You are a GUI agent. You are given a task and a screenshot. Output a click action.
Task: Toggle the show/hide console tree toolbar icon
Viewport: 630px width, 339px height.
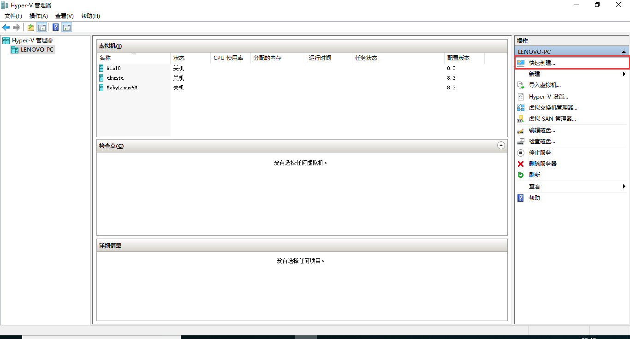point(42,27)
